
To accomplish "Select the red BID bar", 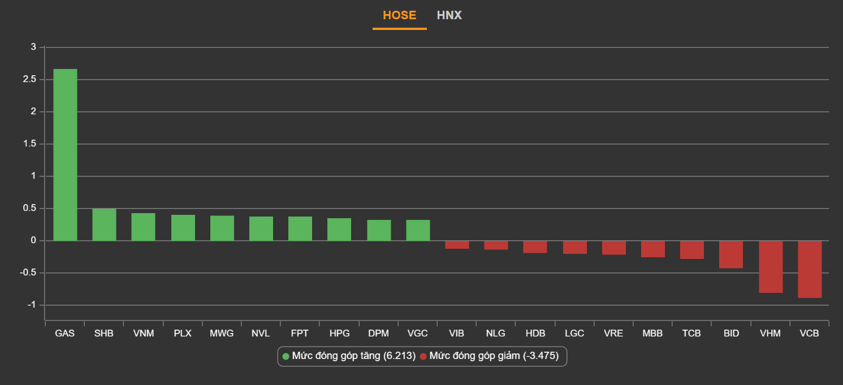I will click(730, 254).
